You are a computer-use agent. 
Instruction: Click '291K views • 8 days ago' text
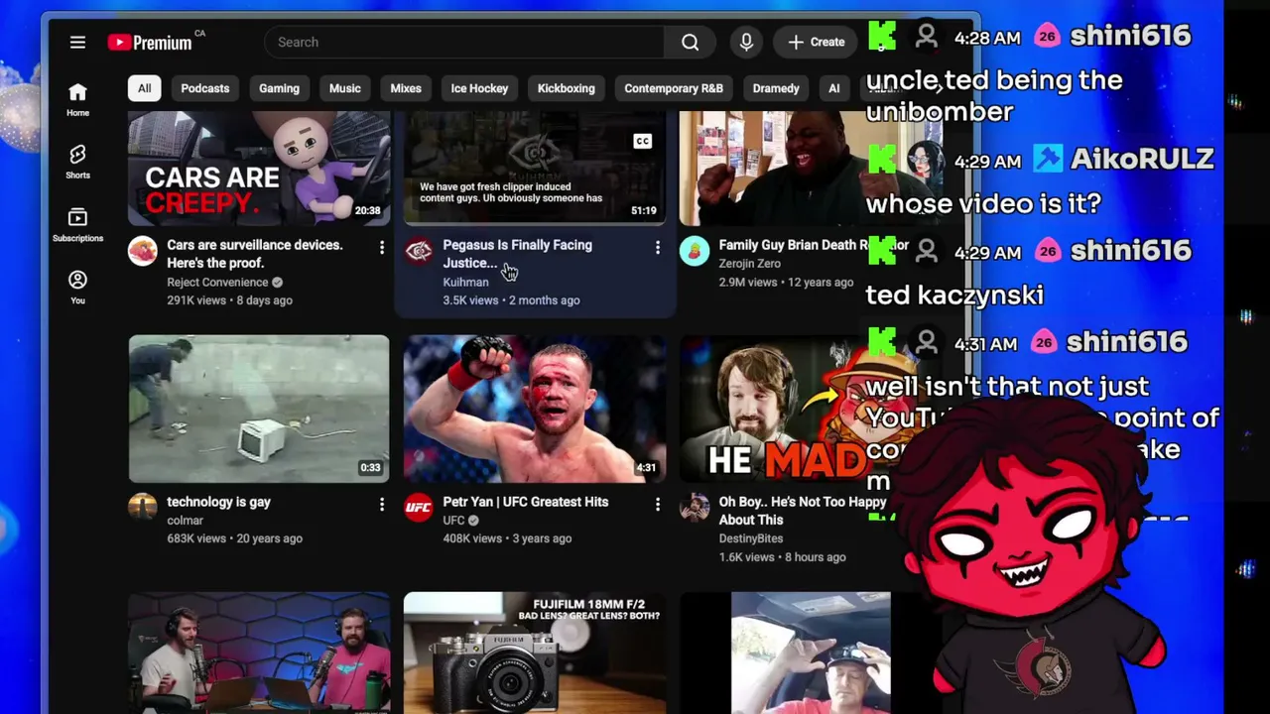click(229, 300)
